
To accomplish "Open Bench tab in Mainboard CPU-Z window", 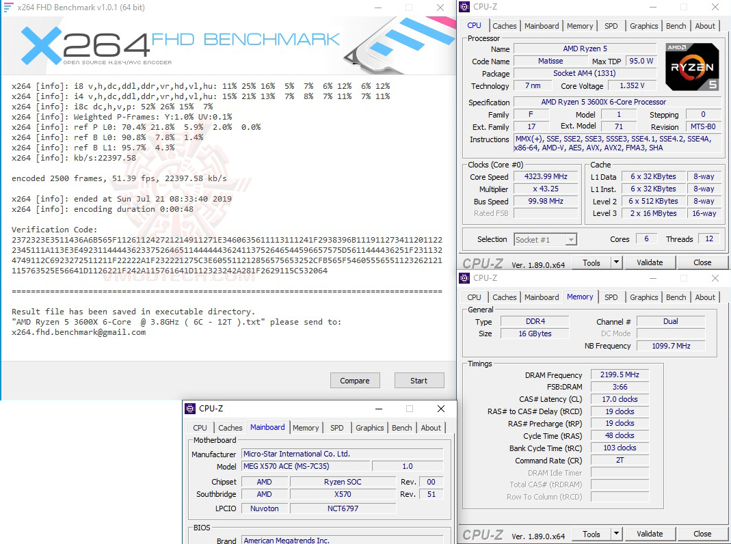I will pyautogui.click(x=401, y=428).
